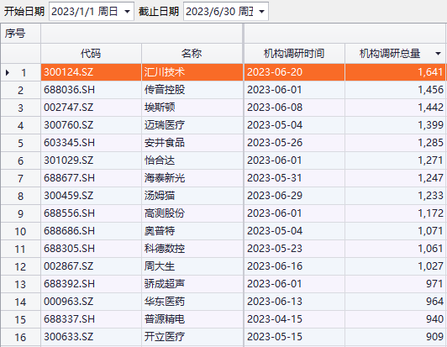Image resolution: width=447 pixels, height=347 pixels.
Task: Click the sort arrow on 机构调研总量 header
Action: coord(438,54)
